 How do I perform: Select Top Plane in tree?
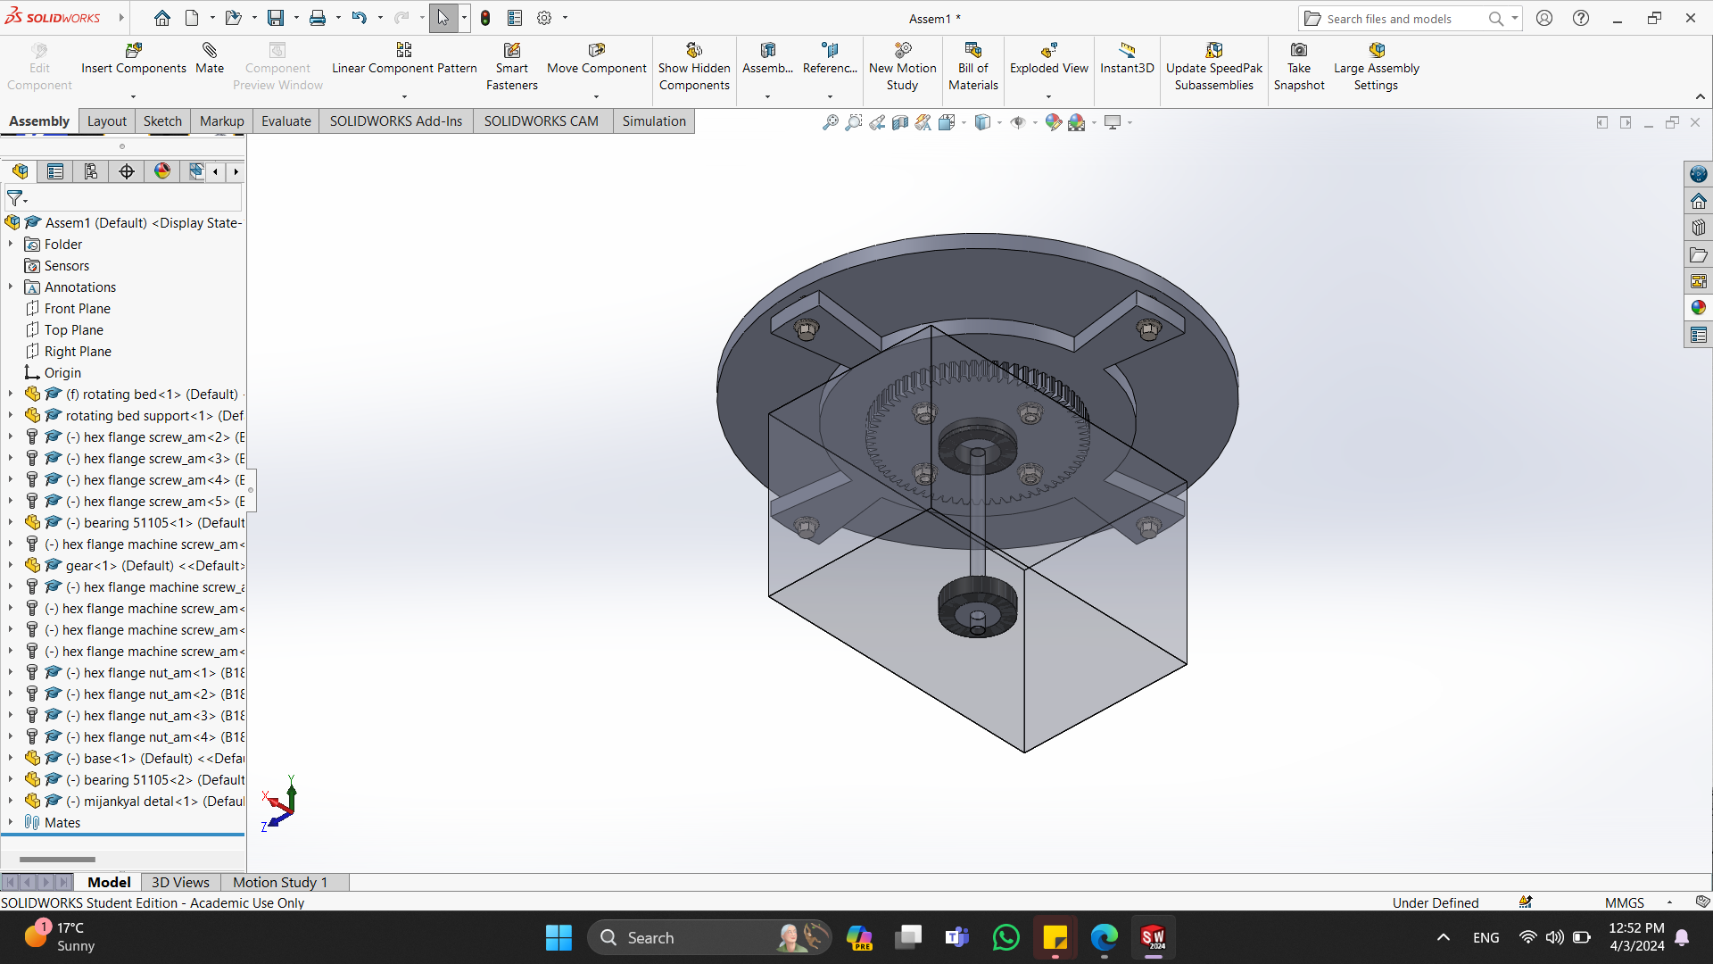pyautogui.click(x=74, y=329)
